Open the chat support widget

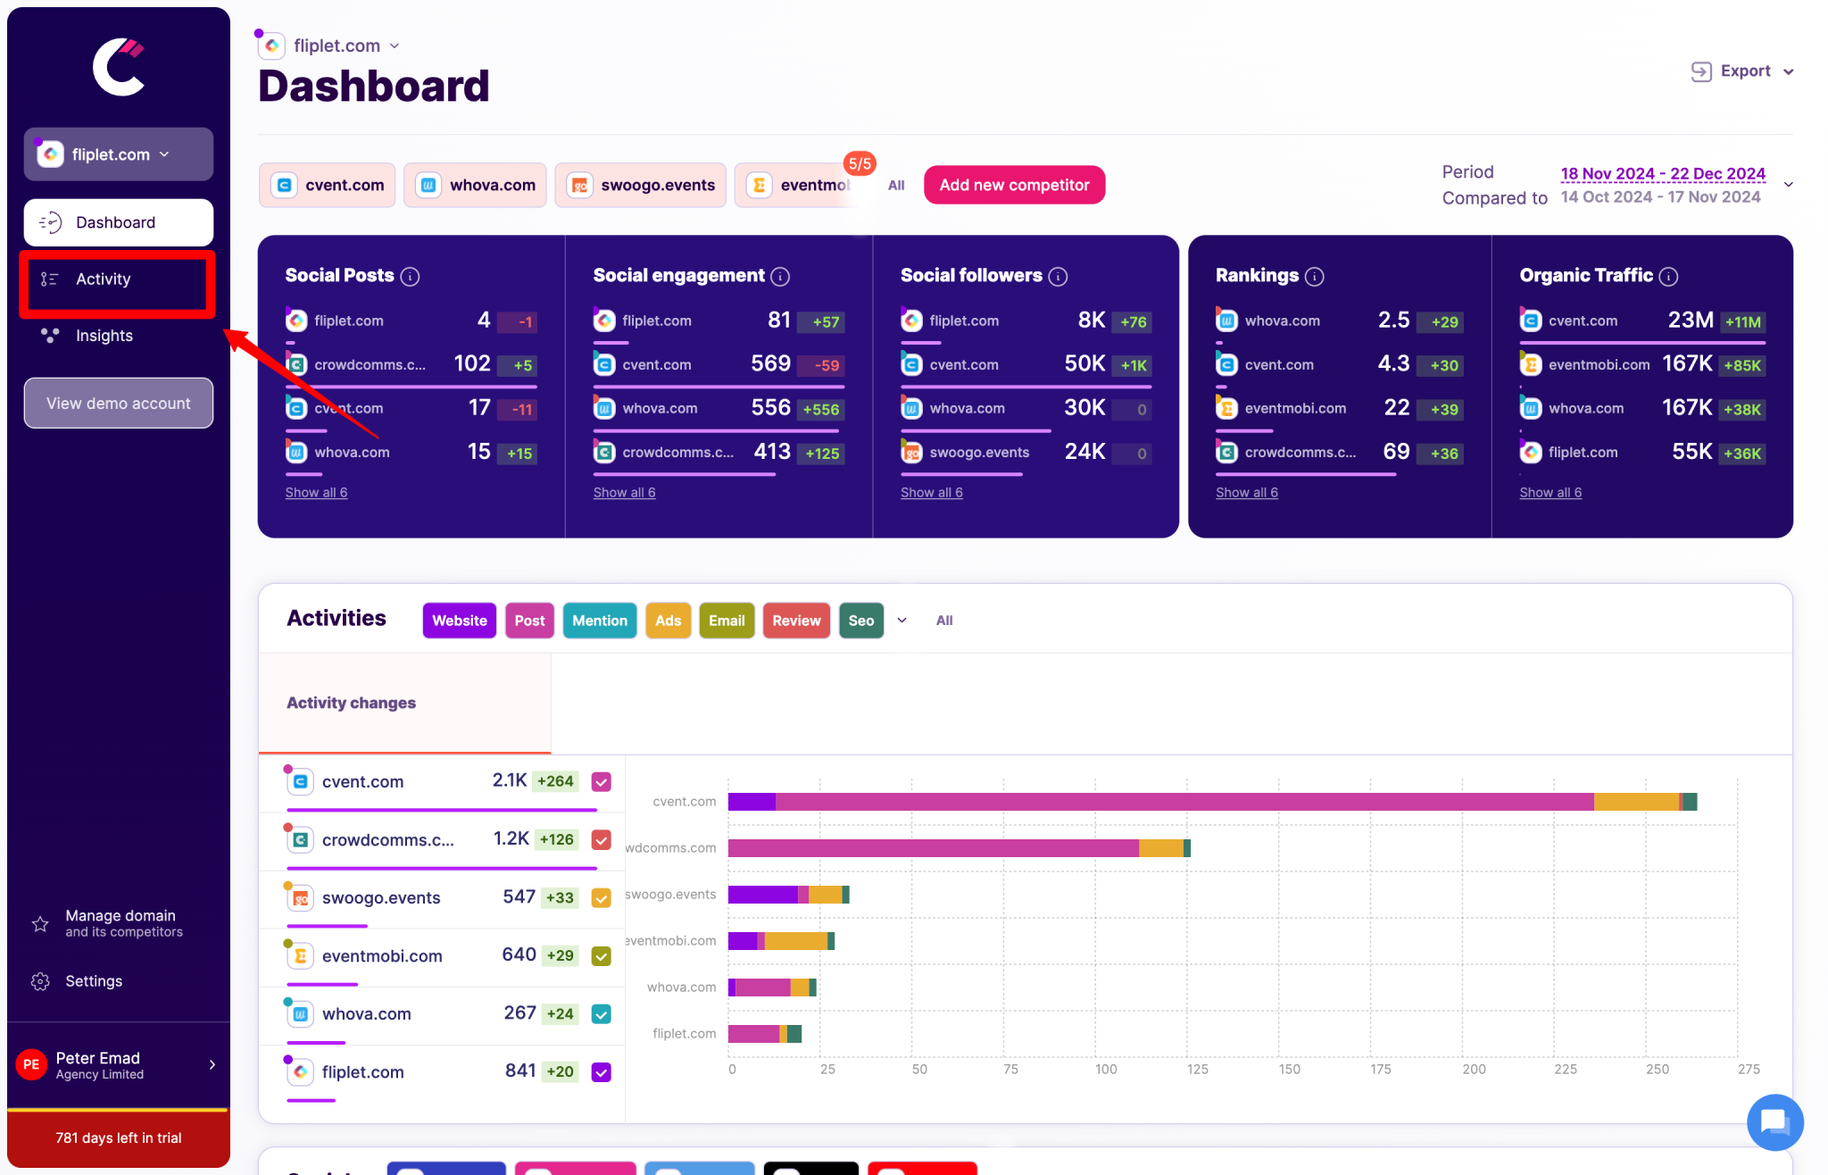[x=1774, y=1122]
